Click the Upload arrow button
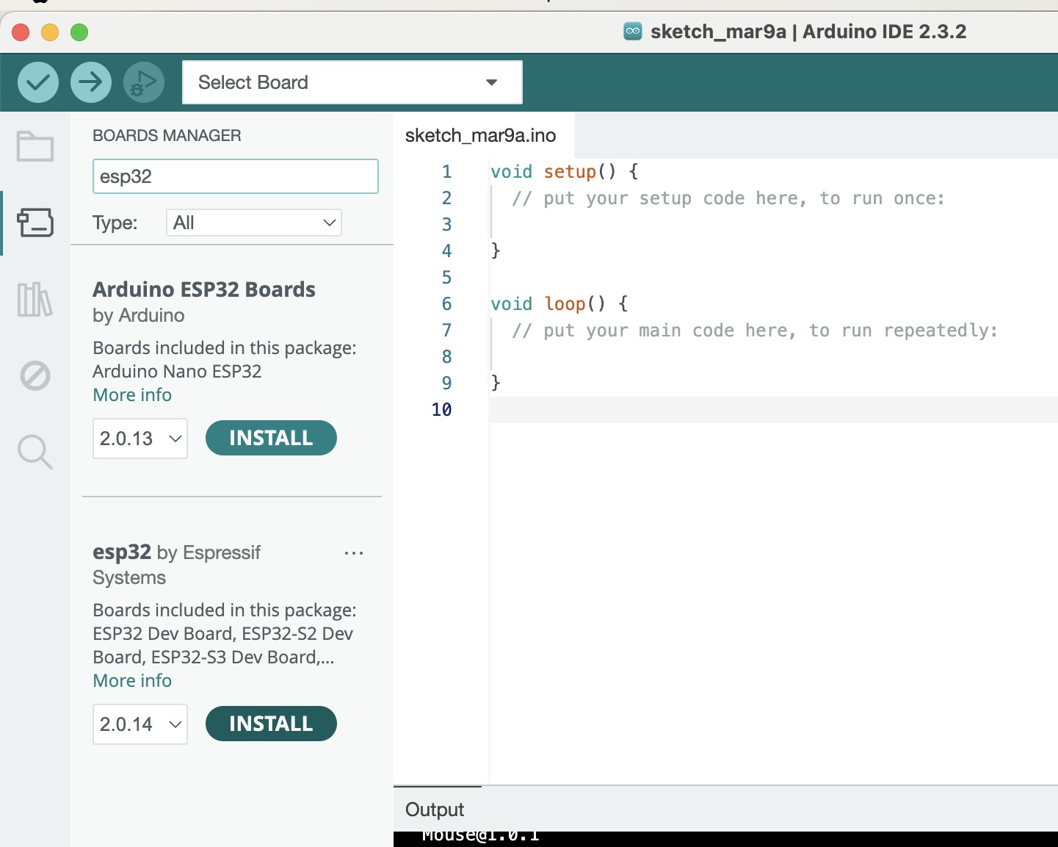The image size is (1058, 847). pyautogui.click(x=91, y=82)
